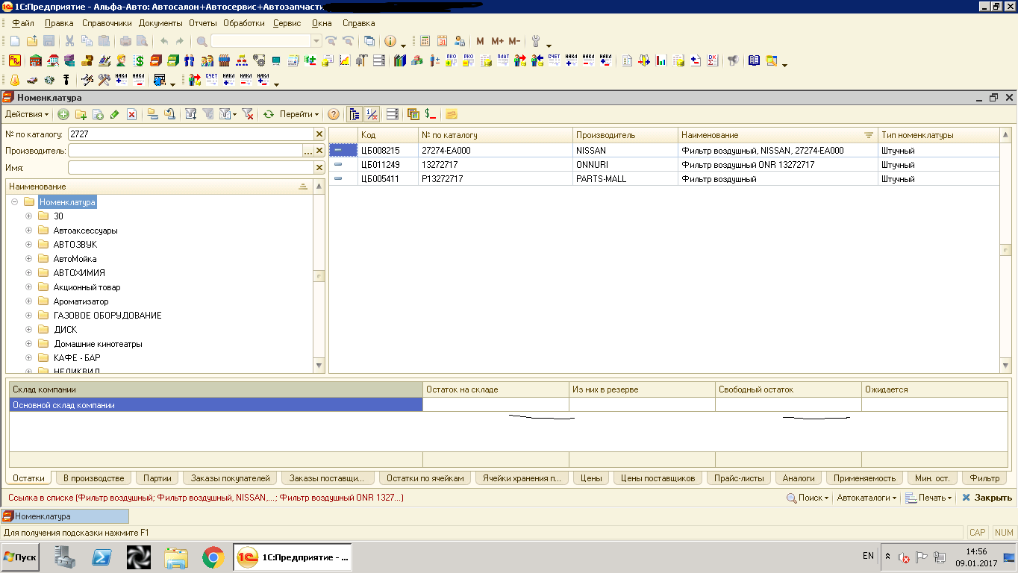Open the Действия dropdown menu

27,114
